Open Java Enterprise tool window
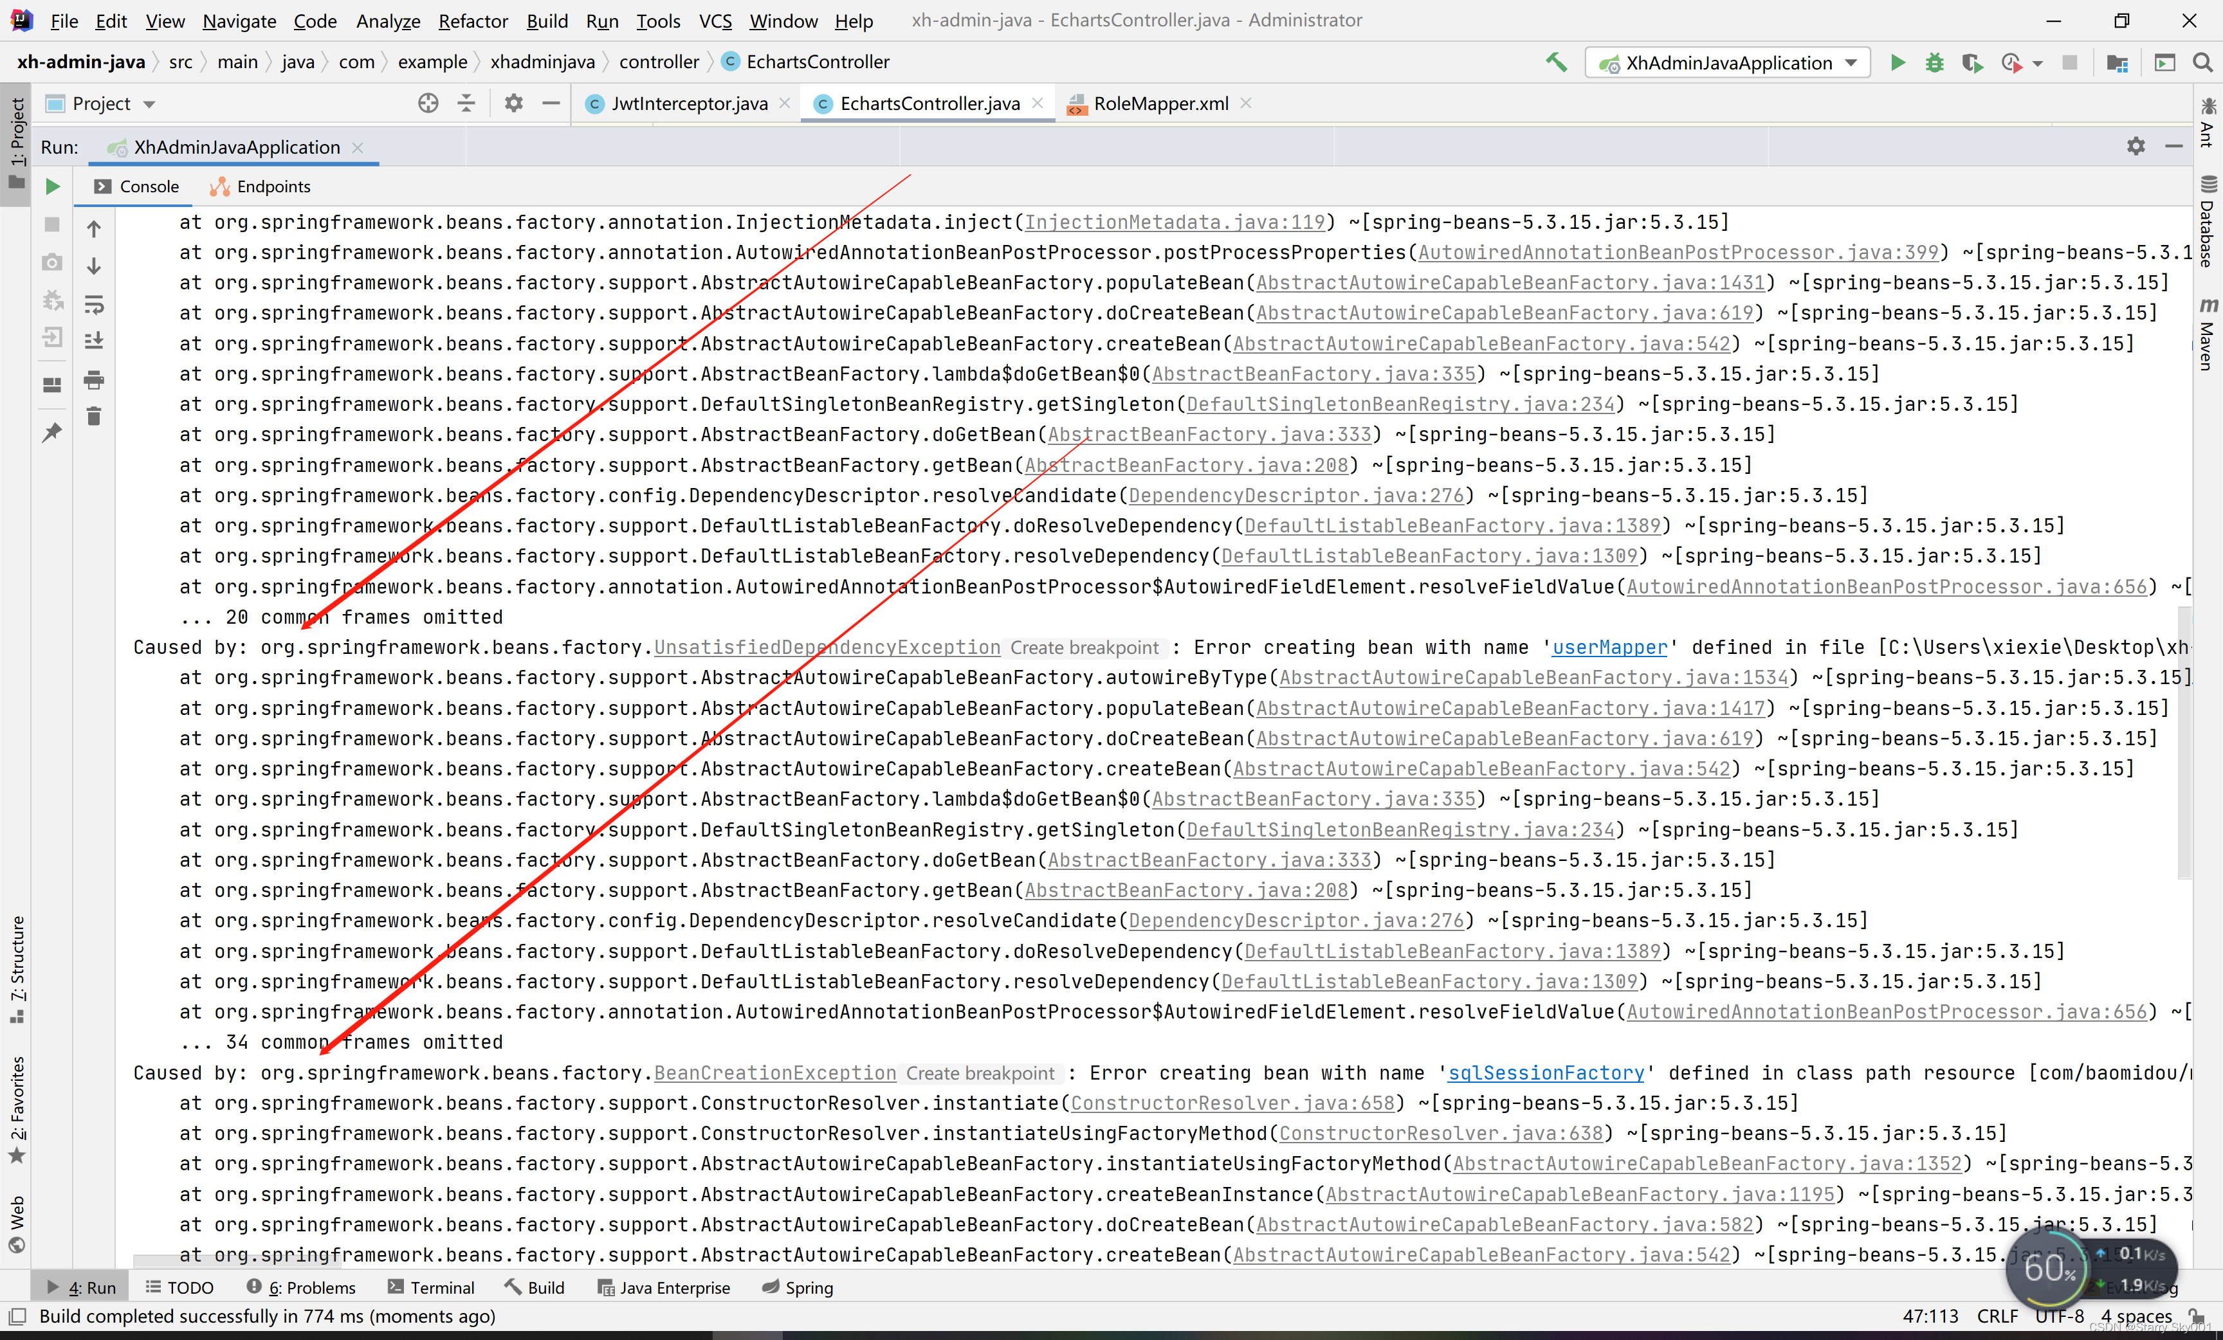 [663, 1287]
